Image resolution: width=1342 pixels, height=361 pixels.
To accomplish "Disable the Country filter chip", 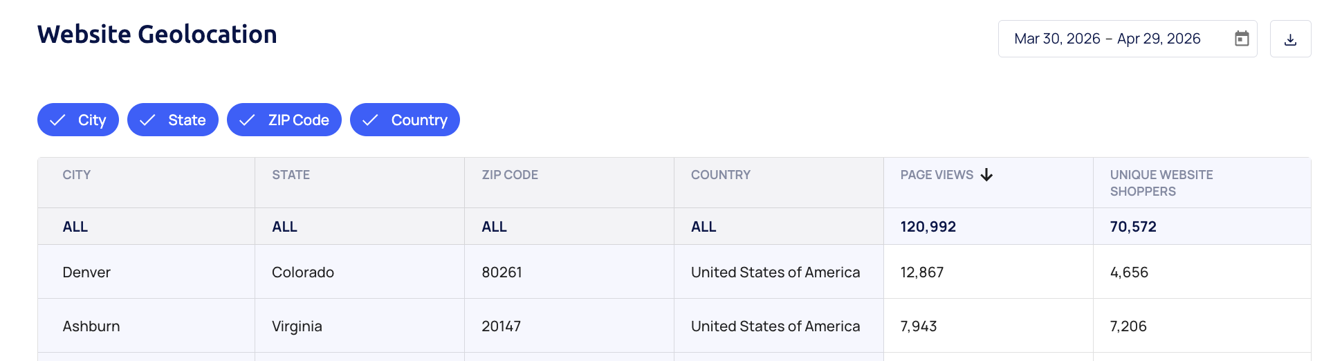I will (405, 120).
